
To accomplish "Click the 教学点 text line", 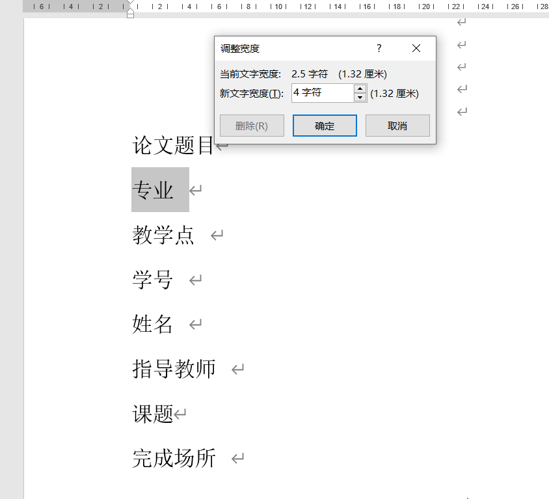I will (163, 235).
